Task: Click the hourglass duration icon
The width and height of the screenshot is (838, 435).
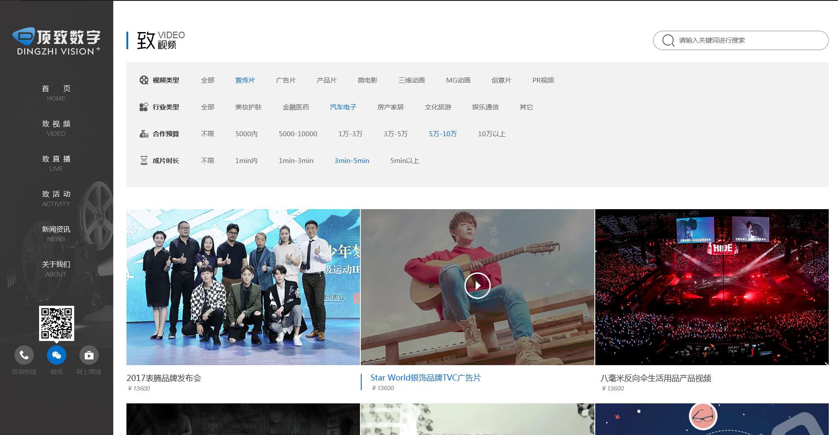Action: (144, 160)
